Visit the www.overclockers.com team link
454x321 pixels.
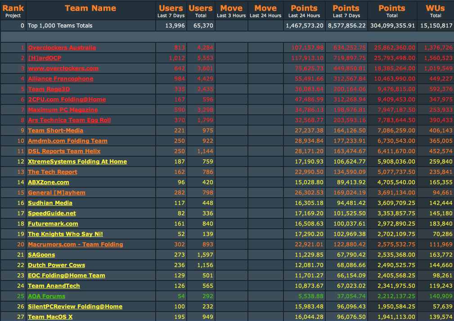63,68
